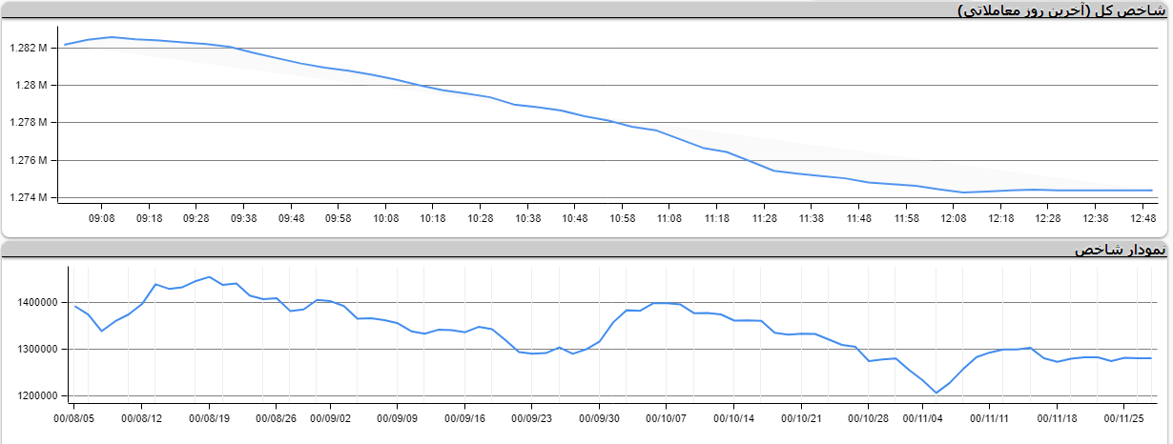Viewport: 1173px width, 444px height.
Task: Click the lowest dip point of history line
Action: click(936, 393)
